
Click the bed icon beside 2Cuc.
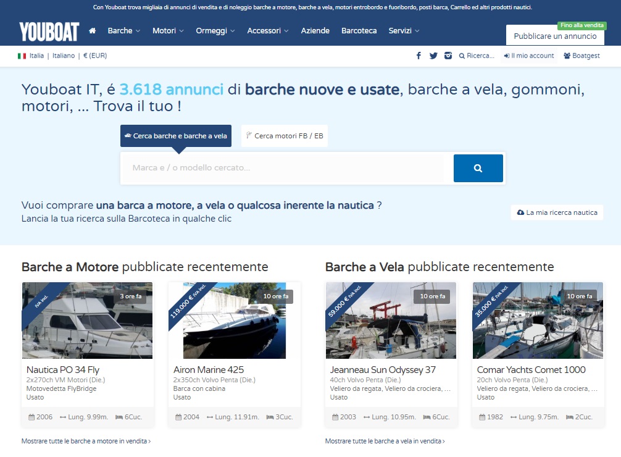570,417
